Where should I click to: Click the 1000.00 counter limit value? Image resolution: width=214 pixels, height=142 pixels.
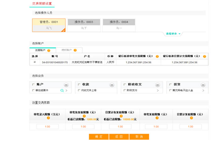pos(92,119)
